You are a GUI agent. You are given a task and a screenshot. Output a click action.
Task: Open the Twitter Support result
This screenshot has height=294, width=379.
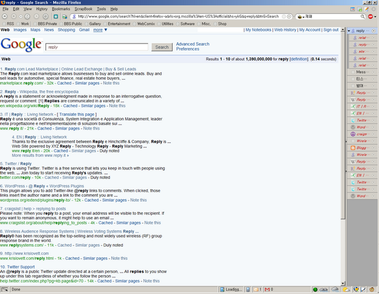click(21, 267)
